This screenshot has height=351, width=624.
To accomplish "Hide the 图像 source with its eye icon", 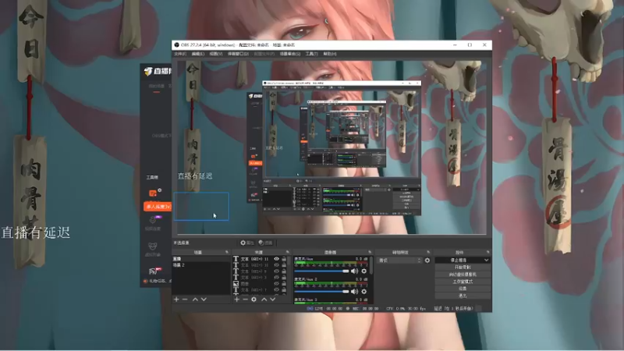I will [276, 284].
